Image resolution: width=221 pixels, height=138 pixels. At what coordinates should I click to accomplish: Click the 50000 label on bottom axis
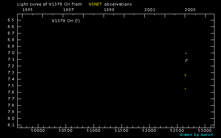(x=38, y=130)
